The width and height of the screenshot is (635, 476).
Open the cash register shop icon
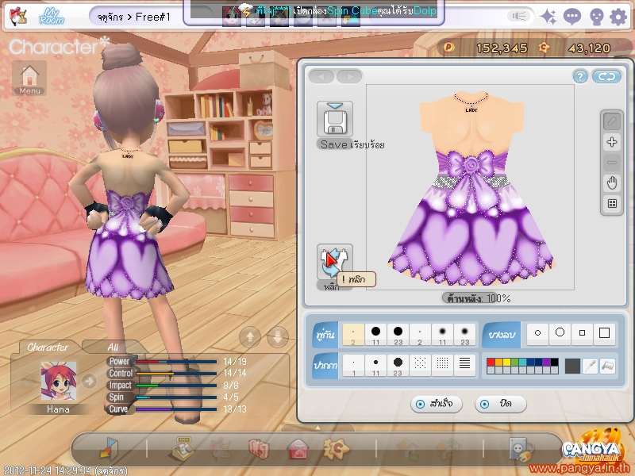point(183,448)
